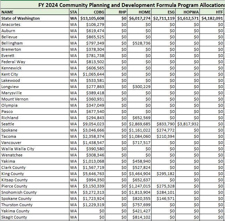Click Skagit County's HOME amount $814,102
The width and height of the screenshot is (225, 221).
pyautogui.click(x=140, y=217)
